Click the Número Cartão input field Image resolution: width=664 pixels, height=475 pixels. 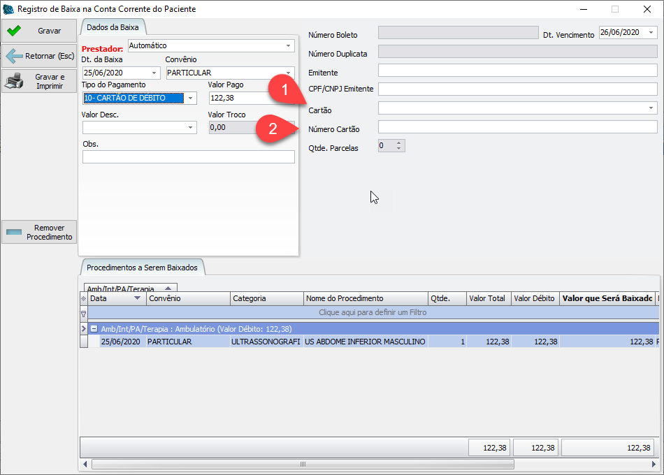pyautogui.click(x=517, y=127)
